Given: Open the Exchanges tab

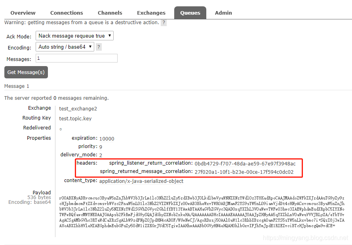Looking at the screenshot, I should click(x=151, y=13).
